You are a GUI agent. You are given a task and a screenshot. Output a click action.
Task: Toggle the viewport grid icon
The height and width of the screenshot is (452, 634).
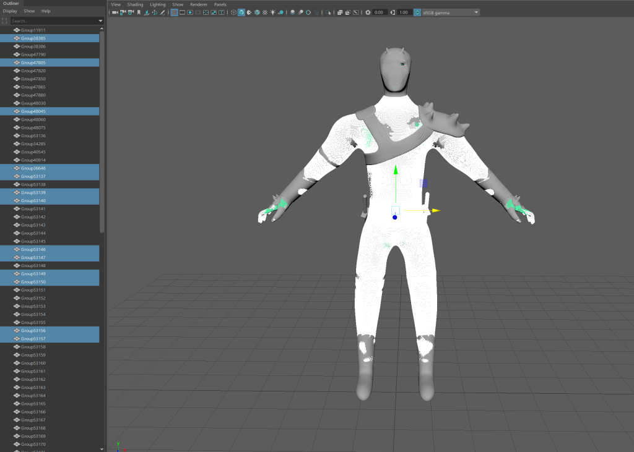pos(174,12)
